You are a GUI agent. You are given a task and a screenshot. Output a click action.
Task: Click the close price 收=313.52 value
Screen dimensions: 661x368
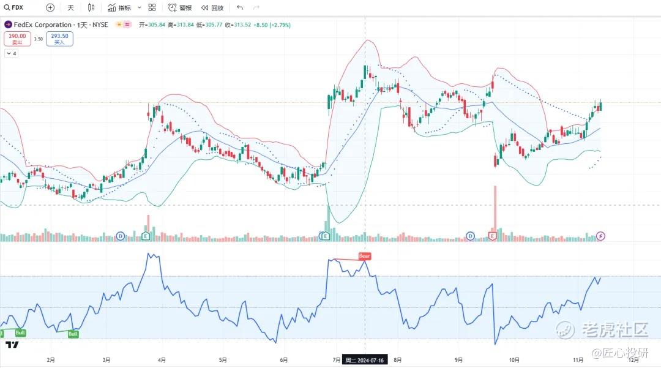(x=237, y=25)
